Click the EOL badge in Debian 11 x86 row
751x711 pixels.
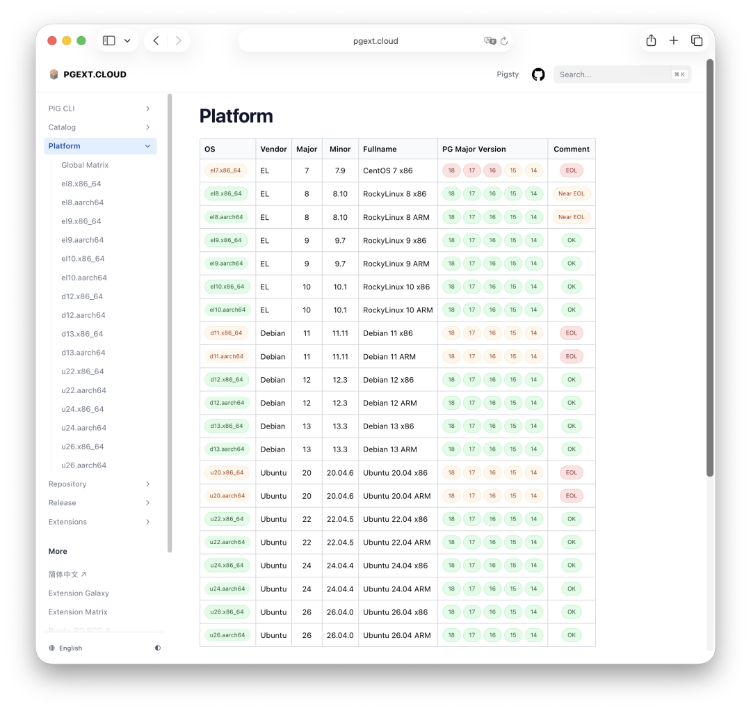click(x=572, y=333)
